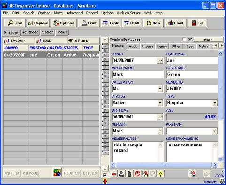226x185 pixels.
Task: Select the Joe Green record row
Action: tap(51, 55)
